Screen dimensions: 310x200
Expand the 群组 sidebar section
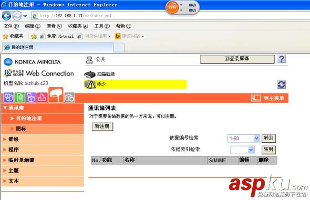click(x=42, y=139)
